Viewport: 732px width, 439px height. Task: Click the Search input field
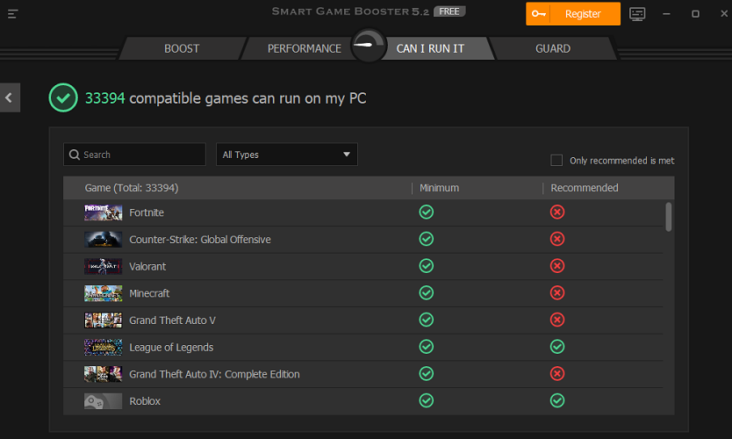134,155
